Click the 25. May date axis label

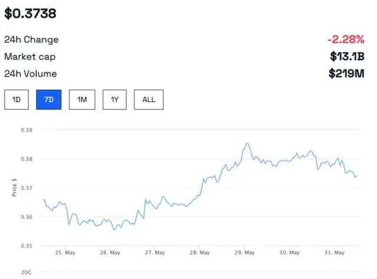65,253
